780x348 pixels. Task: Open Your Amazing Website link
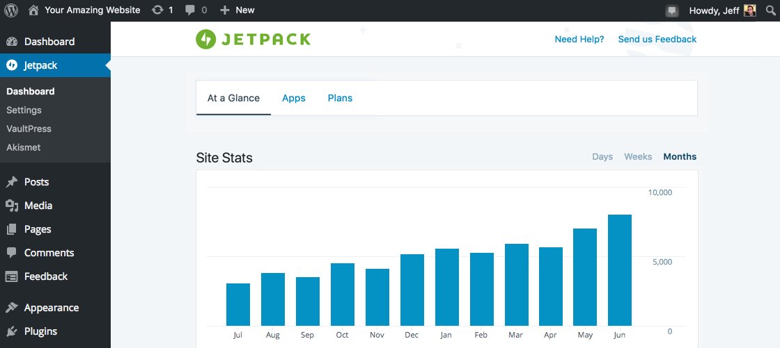tap(93, 10)
